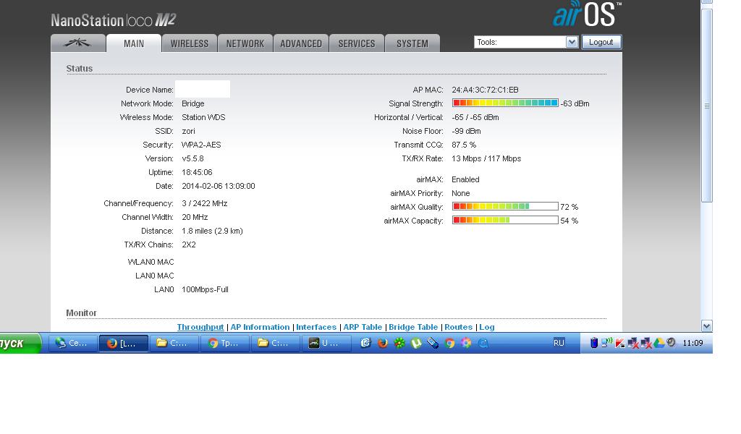Open the ARP Table link
The width and height of the screenshot is (741, 434).
tap(363, 327)
